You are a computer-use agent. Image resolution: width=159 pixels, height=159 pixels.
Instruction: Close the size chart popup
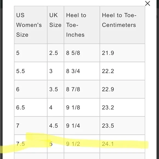[147, 4]
